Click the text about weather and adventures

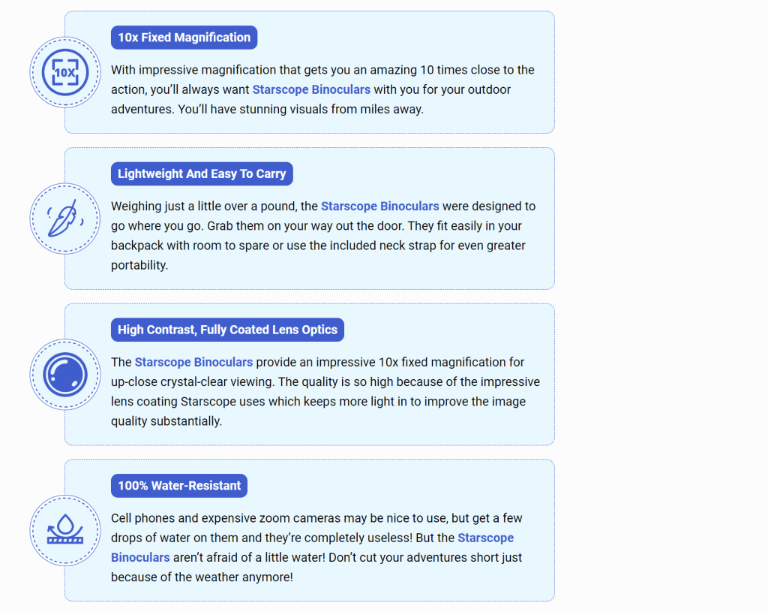tap(316, 568)
